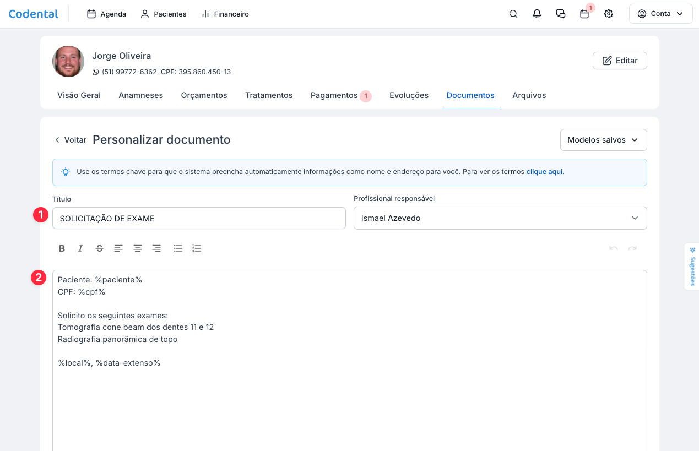Expand the Modelos salvos dropdown
Viewport: 699px width, 451px height.
tap(603, 140)
